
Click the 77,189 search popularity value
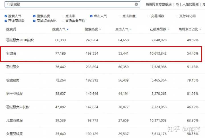(60, 53)
